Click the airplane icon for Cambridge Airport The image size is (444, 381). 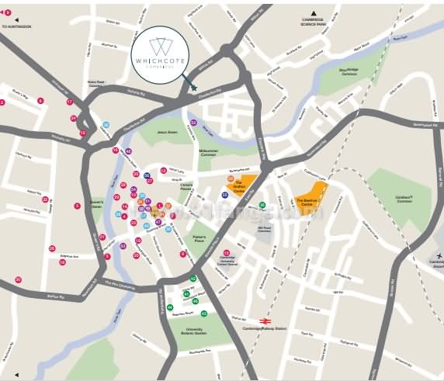click(x=439, y=256)
